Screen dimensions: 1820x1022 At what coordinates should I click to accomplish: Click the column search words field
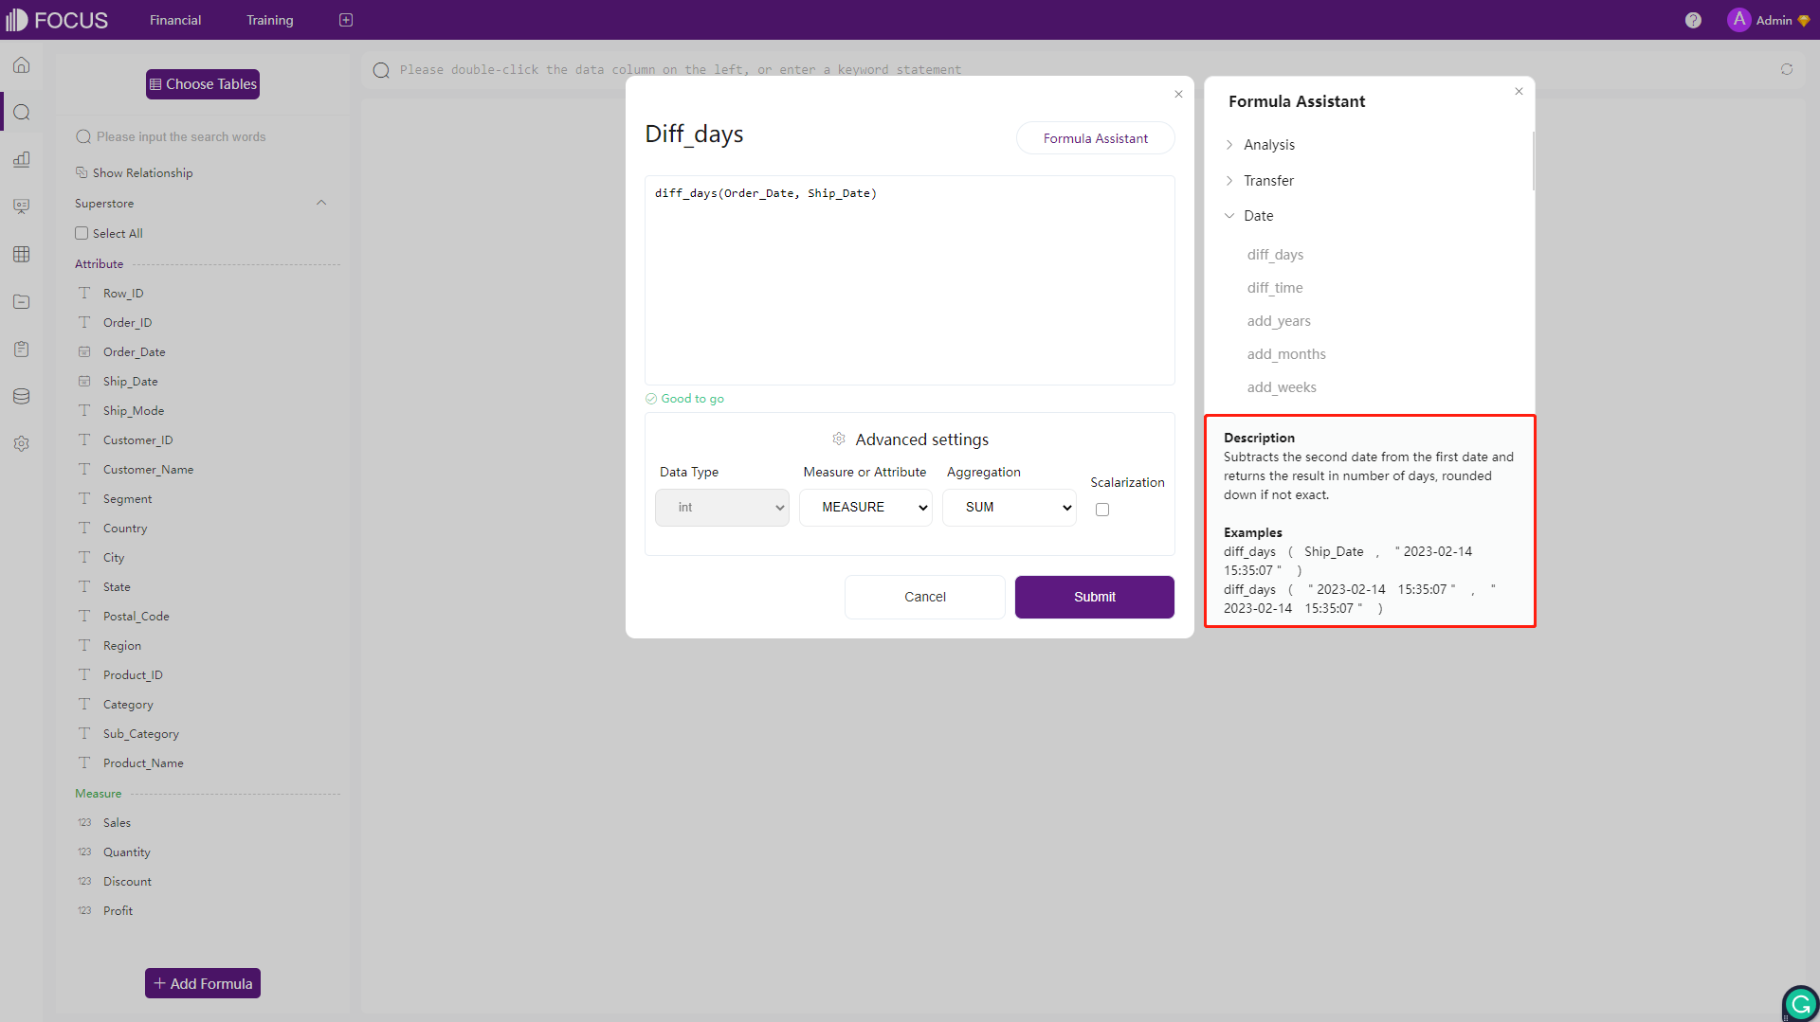pyautogui.click(x=204, y=137)
